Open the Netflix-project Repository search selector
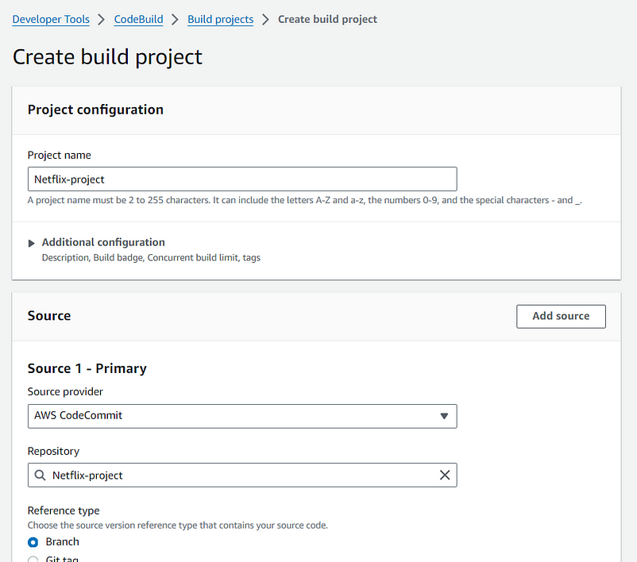The height and width of the screenshot is (562, 637). (242, 475)
